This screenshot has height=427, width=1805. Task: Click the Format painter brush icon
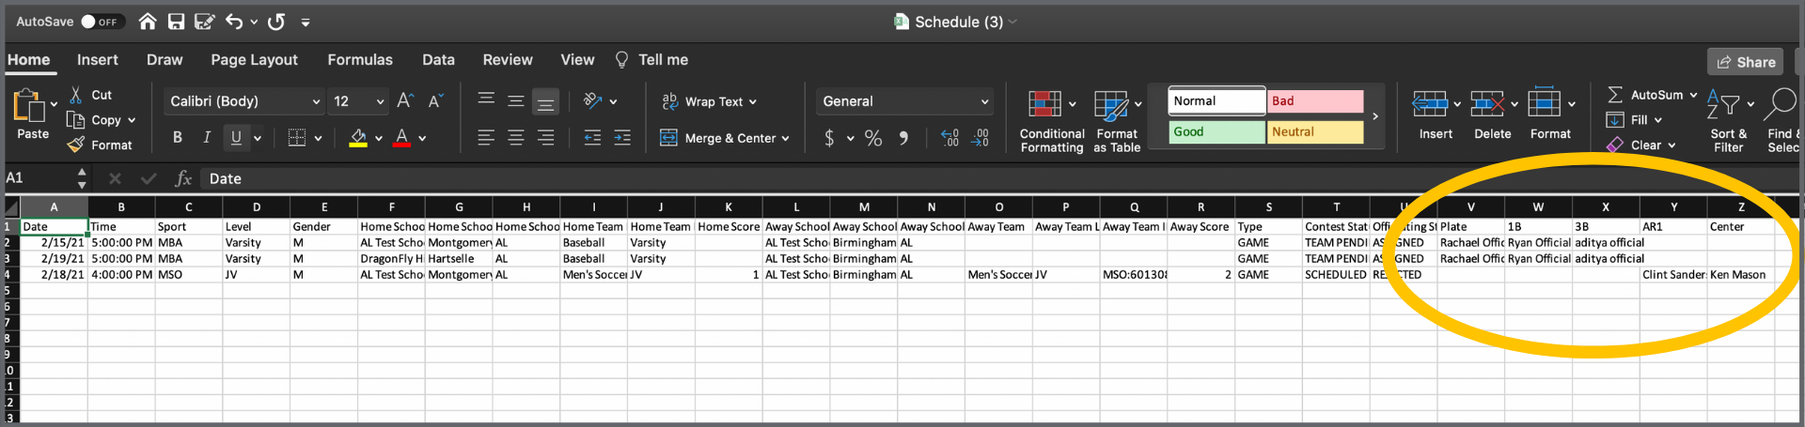pos(77,145)
